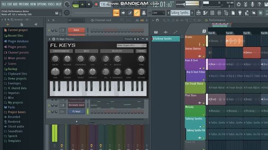Toggle the link/chain multilink button
Viewport: 268px width, 150px height.
coord(137,13)
